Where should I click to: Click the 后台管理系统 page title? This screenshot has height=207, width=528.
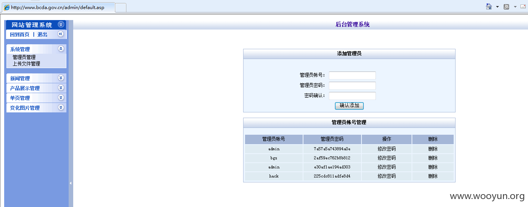pyautogui.click(x=352, y=25)
